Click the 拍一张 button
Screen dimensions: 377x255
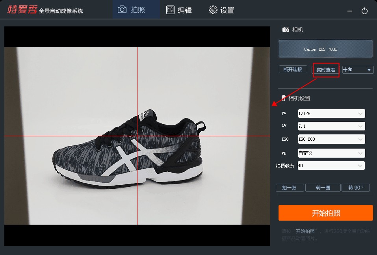click(x=290, y=188)
